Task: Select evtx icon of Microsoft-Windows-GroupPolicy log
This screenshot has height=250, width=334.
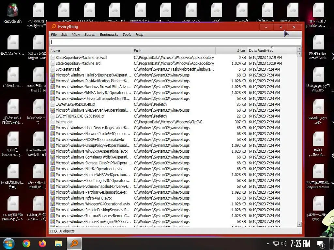Action: point(53,146)
